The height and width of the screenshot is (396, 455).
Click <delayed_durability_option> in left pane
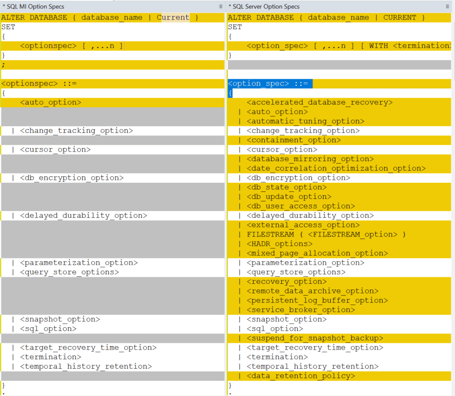point(83,216)
